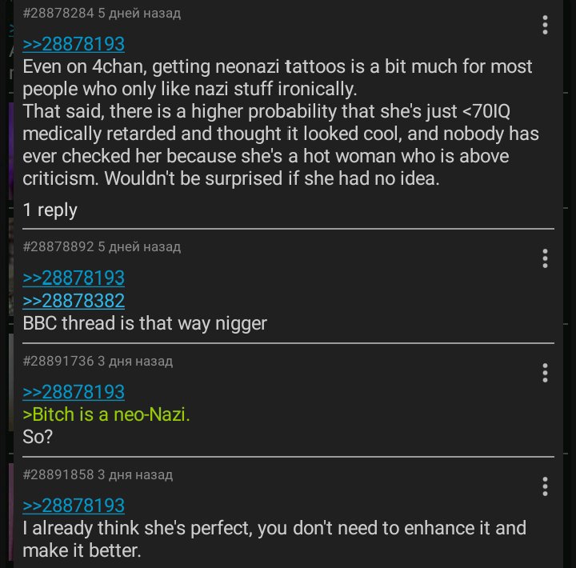This screenshot has height=568, width=576.
Task: Tap the "So?" reply text
Action: coord(38,437)
